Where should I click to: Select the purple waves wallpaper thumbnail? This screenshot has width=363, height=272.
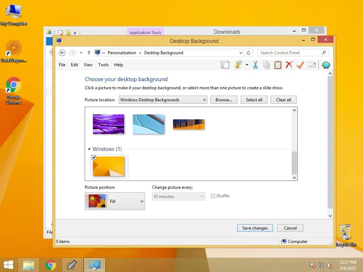[108, 124]
